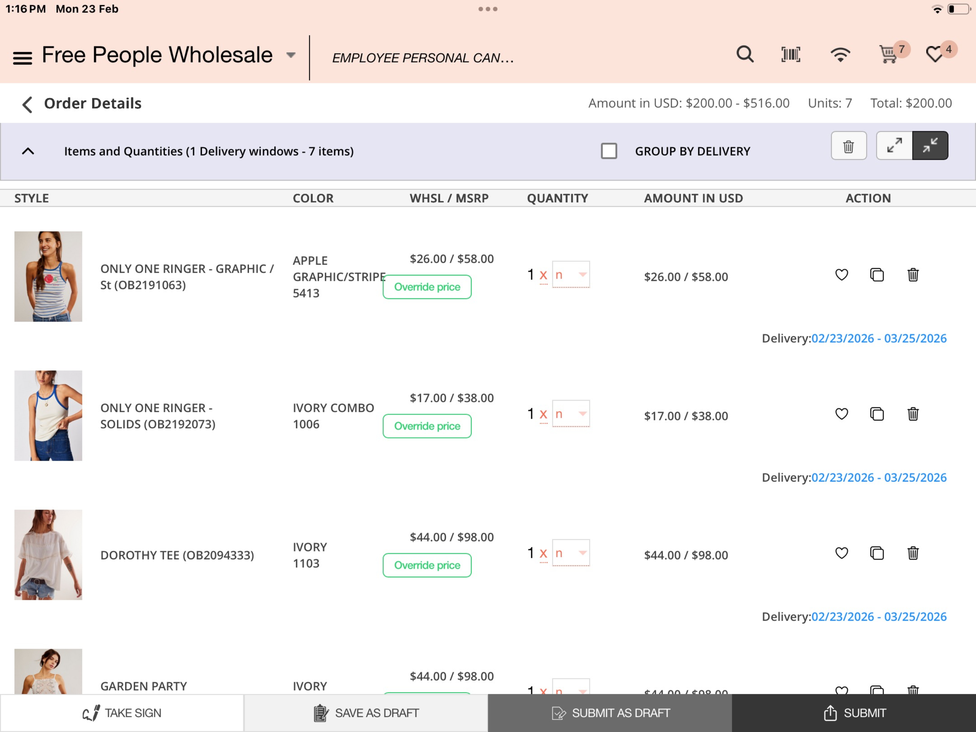Image resolution: width=976 pixels, height=732 pixels.
Task: Delete the Ivory Combo ringer row
Action: click(913, 414)
